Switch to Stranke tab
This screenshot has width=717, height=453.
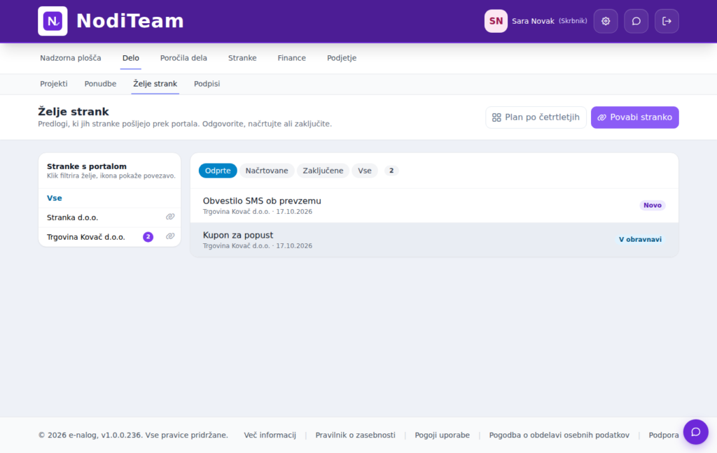tap(242, 58)
